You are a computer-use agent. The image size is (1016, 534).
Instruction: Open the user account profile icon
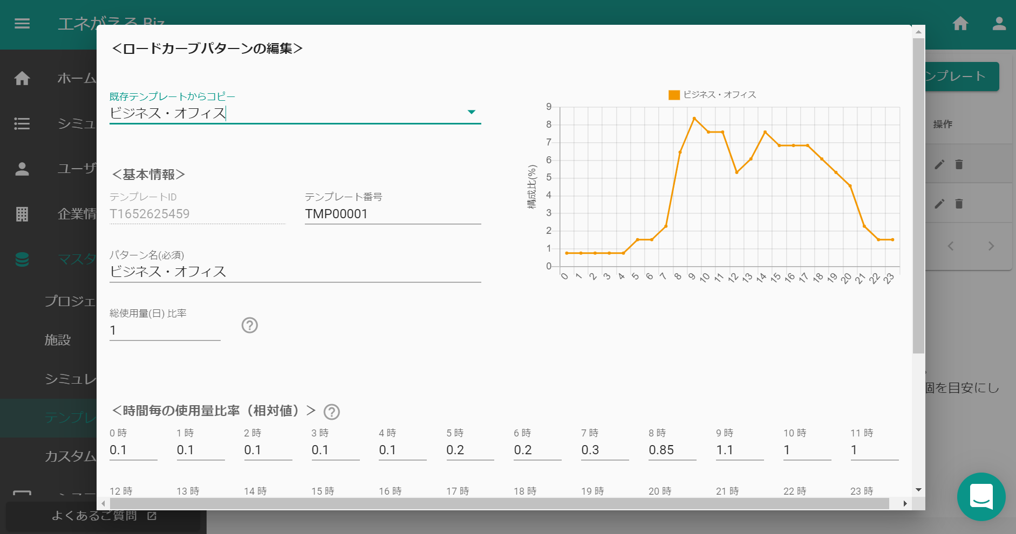tap(999, 24)
